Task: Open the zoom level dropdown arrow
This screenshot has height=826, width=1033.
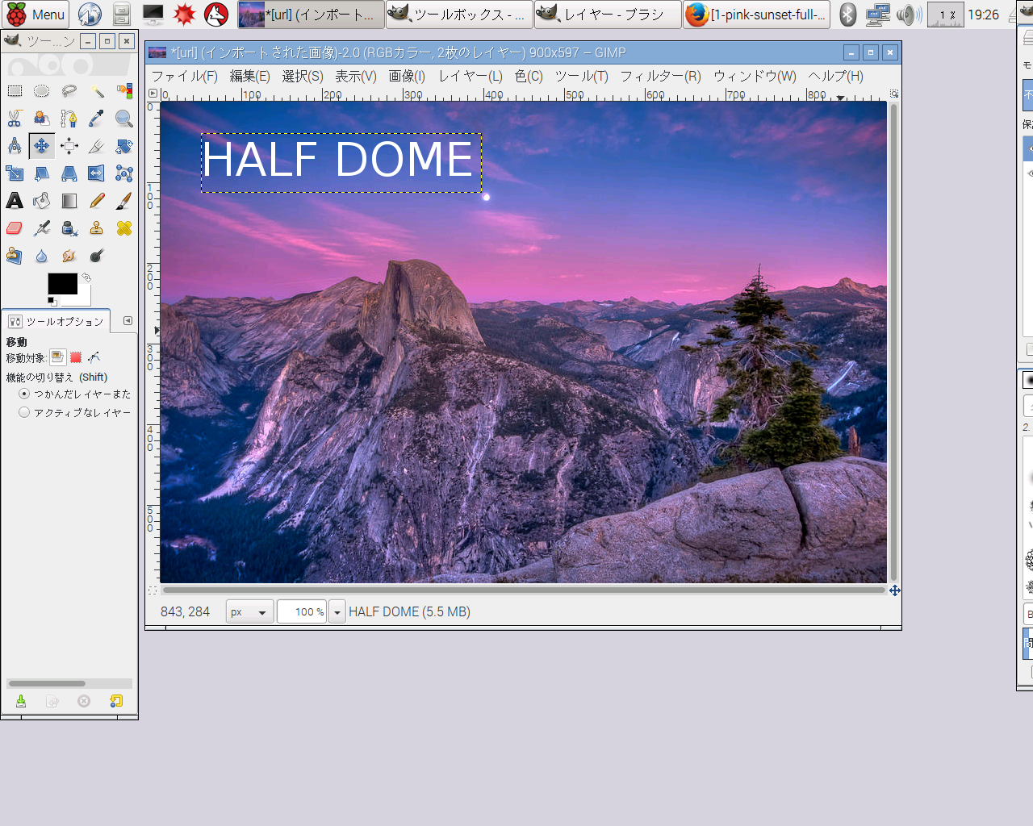Action: [x=337, y=612]
